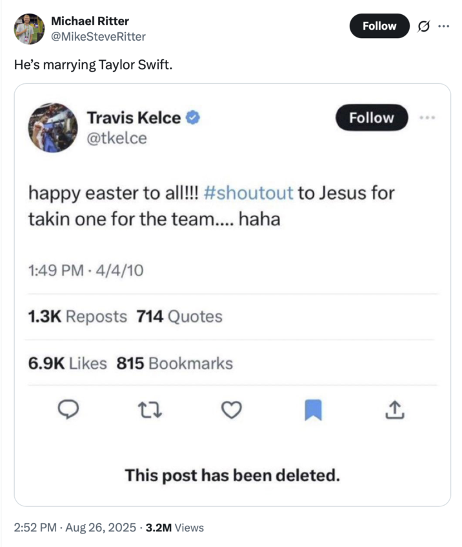Screen dimensions: 462x547
Task: Open the reply composer on the quoted tweet
Action: click(x=69, y=409)
